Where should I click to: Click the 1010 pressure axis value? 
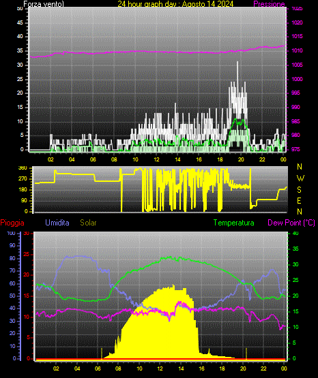point(297,50)
